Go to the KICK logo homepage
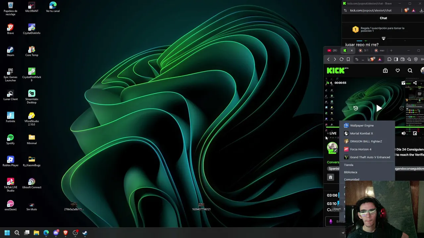424x238 pixels. click(x=337, y=70)
